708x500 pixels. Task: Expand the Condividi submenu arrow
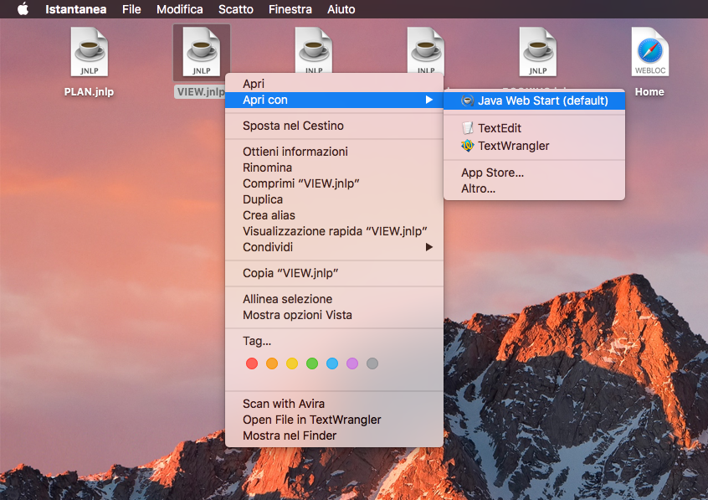click(429, 247)
